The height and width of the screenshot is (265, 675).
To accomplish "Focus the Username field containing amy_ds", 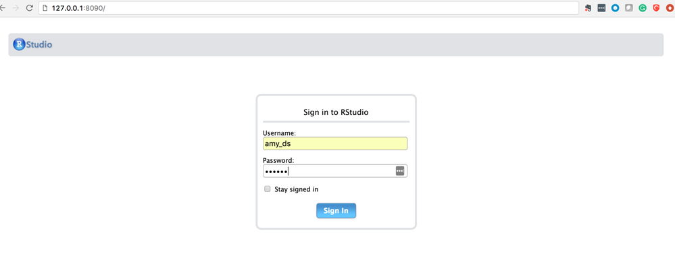I will [x=335, y=143].
